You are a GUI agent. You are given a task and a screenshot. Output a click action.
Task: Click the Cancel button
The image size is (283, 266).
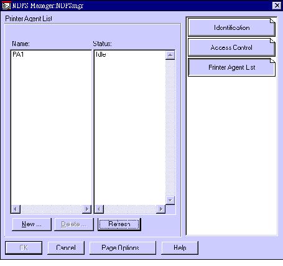point(66,247)
